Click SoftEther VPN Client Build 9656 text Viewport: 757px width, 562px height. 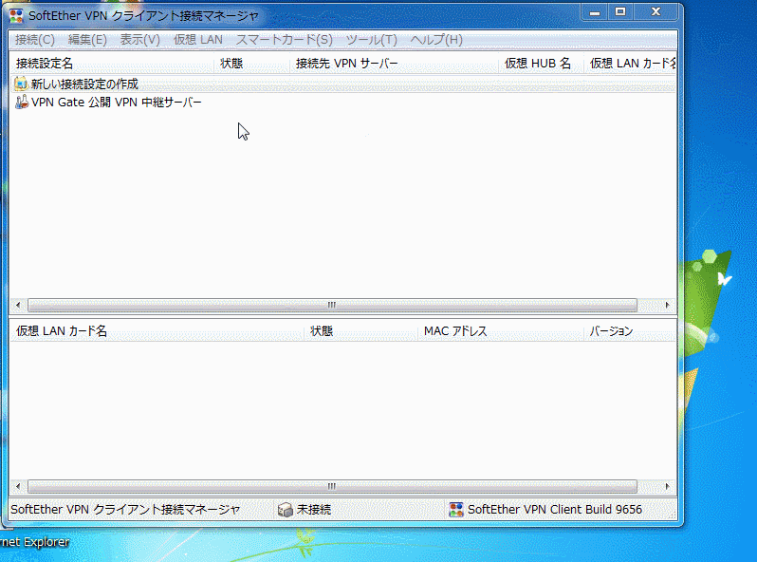tap(555, 510)
